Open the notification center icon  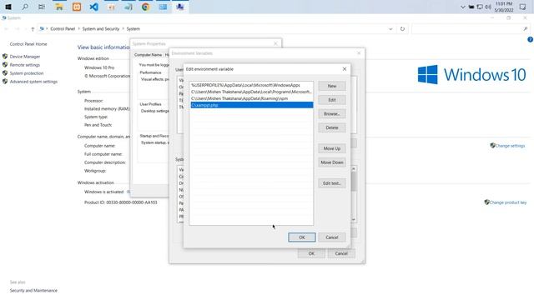[523, 7]
